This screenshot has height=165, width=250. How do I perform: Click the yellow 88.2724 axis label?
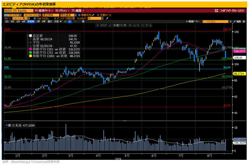pyautogui.click(x=239, y=74)
